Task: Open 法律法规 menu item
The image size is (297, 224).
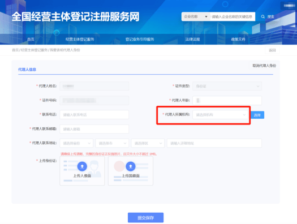Action: pos(193,39)
